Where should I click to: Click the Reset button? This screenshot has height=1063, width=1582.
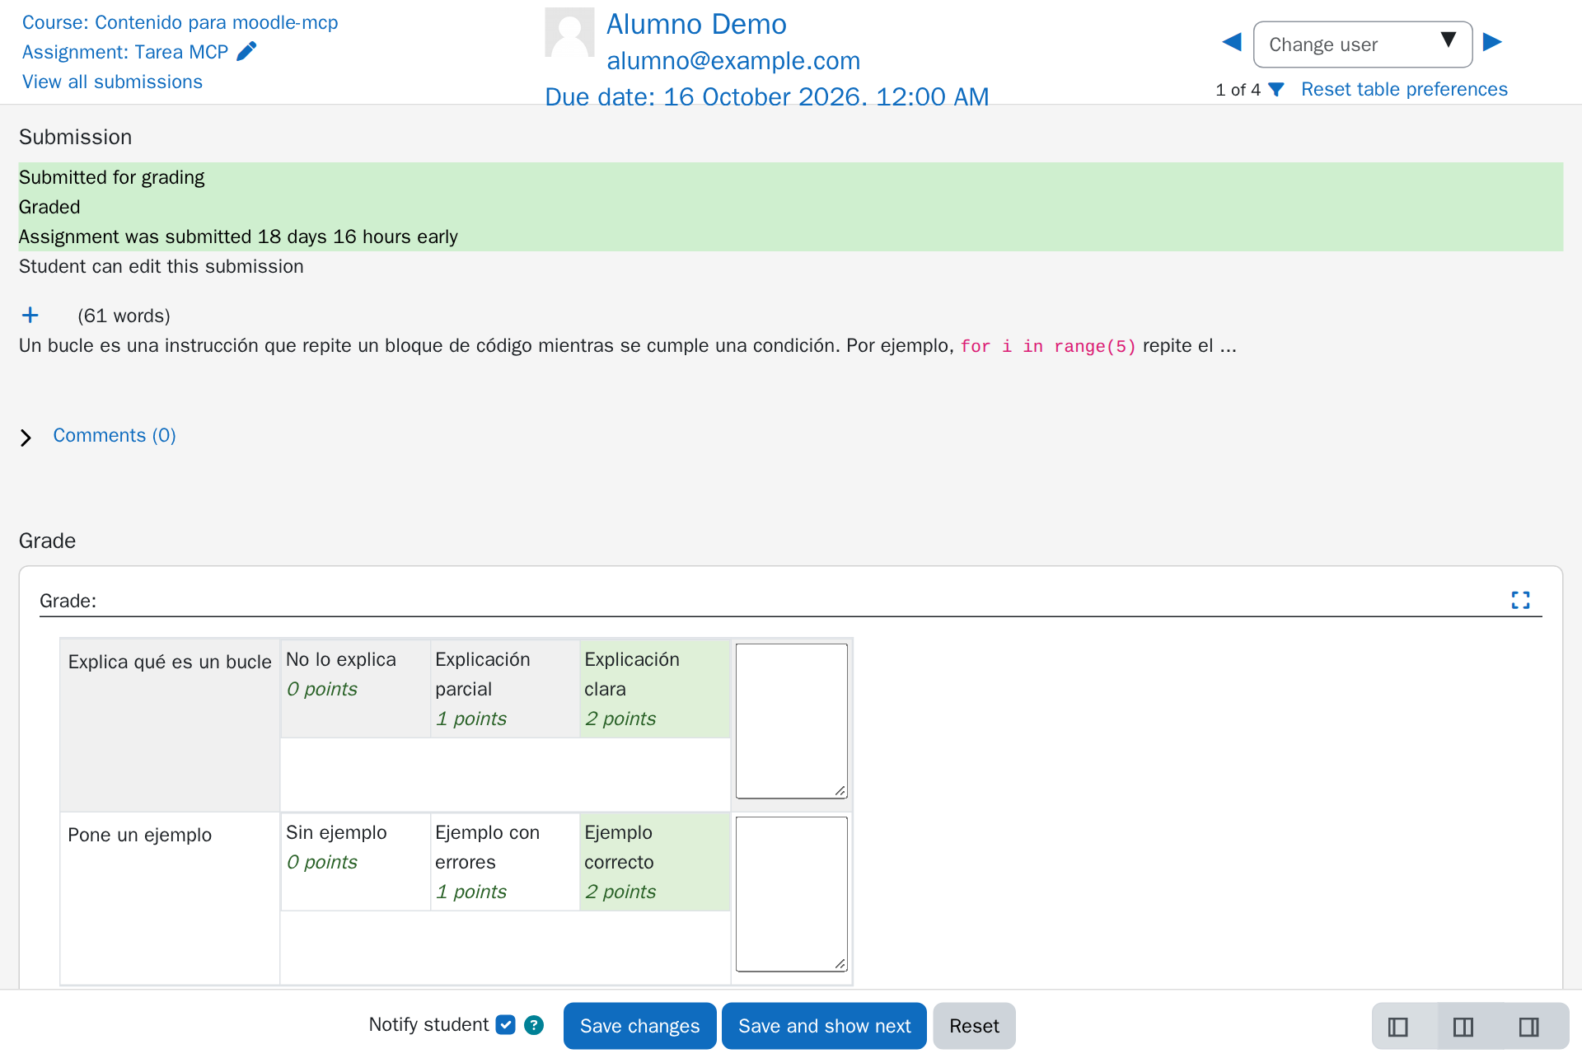coord(974,1026)
